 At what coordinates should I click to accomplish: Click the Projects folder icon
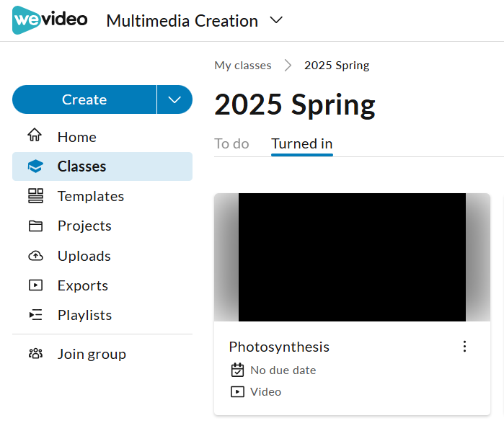tap(35, 226)
